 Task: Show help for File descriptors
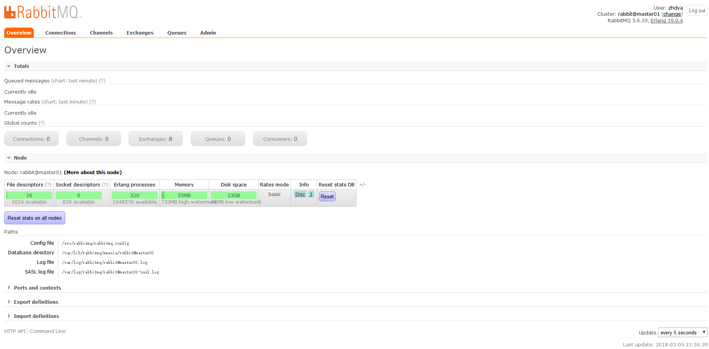[48, 185]
